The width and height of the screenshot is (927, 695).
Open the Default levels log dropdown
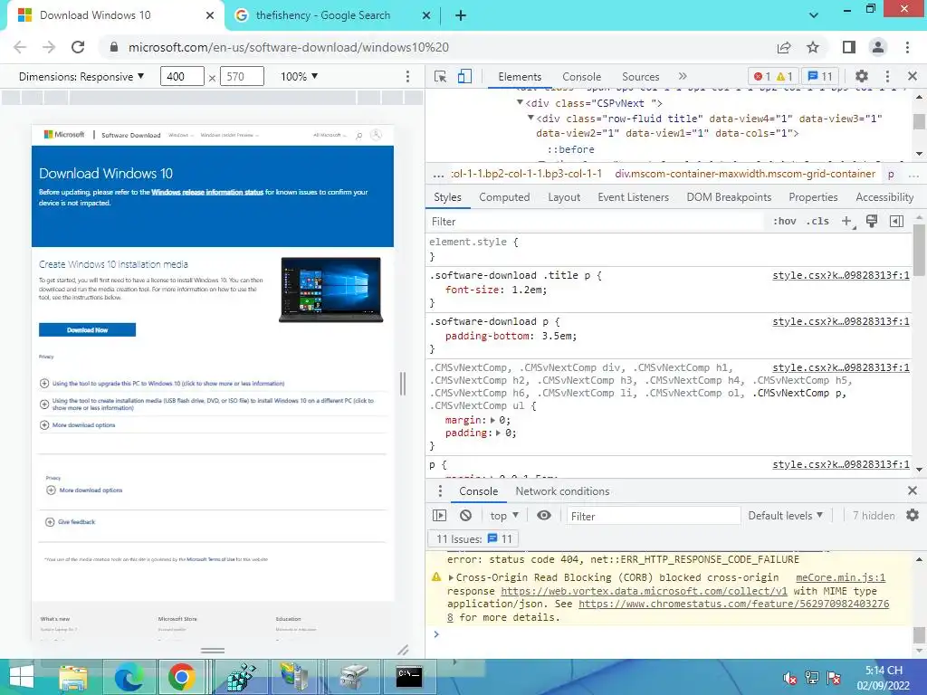(785, 515)
